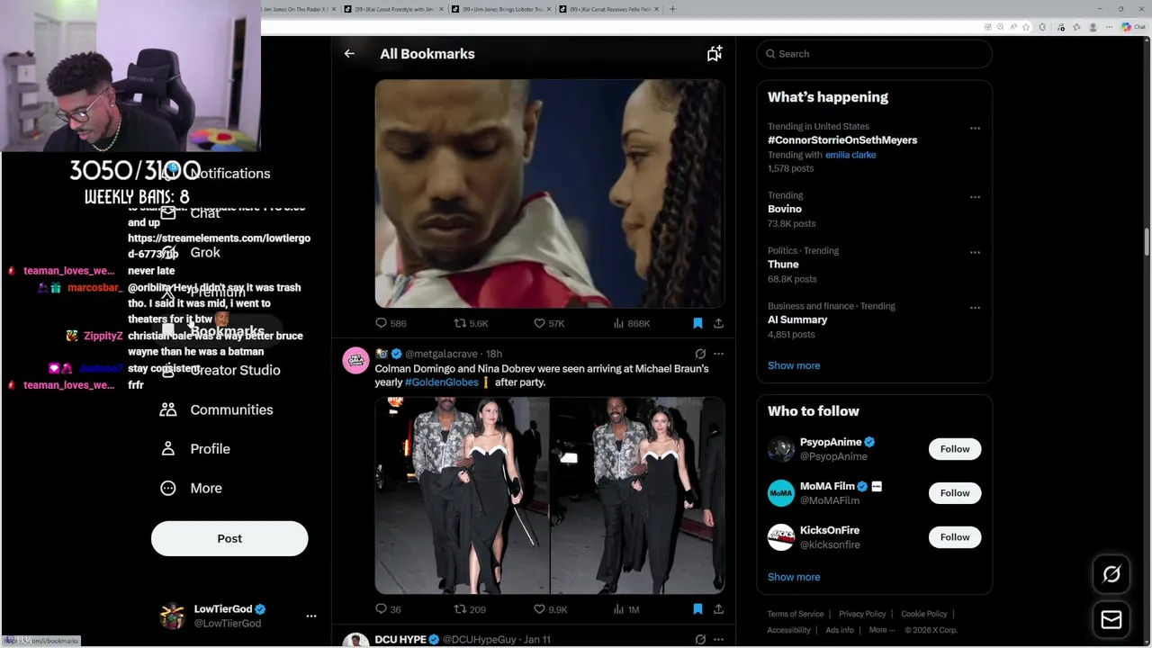Repost the post with 209 reposts
This screenshot has height=648, width=1152.
pyautogui.click(x=470, y=609)
